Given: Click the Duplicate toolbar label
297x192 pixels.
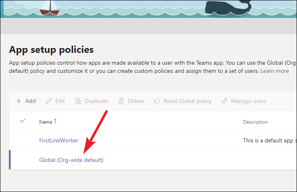Looking at the screenshot, I should tap(96, 101).
